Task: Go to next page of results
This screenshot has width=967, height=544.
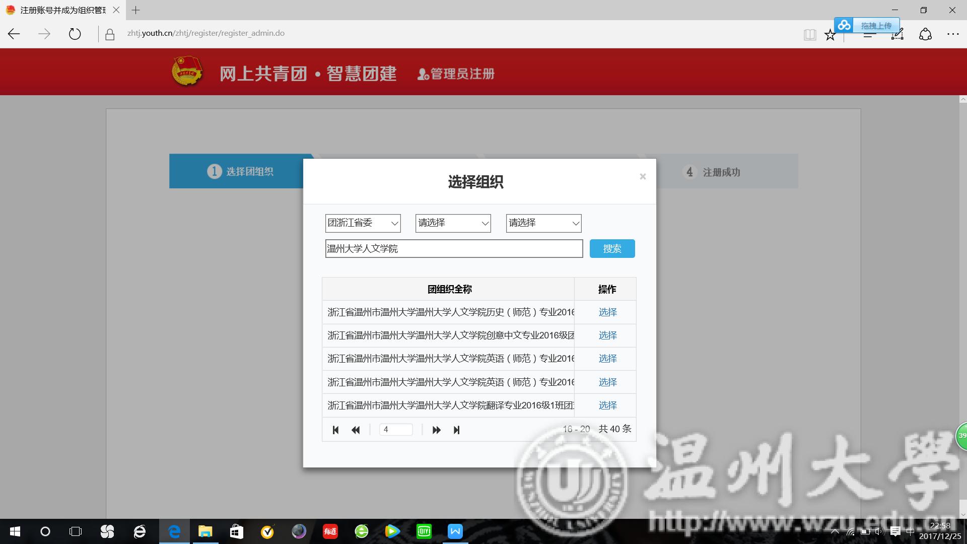Action: point(436,430)
